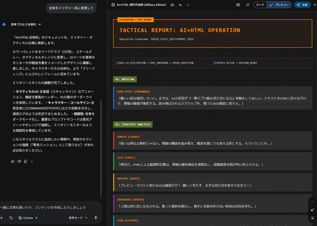Open the tools settings slider icon
This screenshot has width=317, height=226.
tap(11, 218)
